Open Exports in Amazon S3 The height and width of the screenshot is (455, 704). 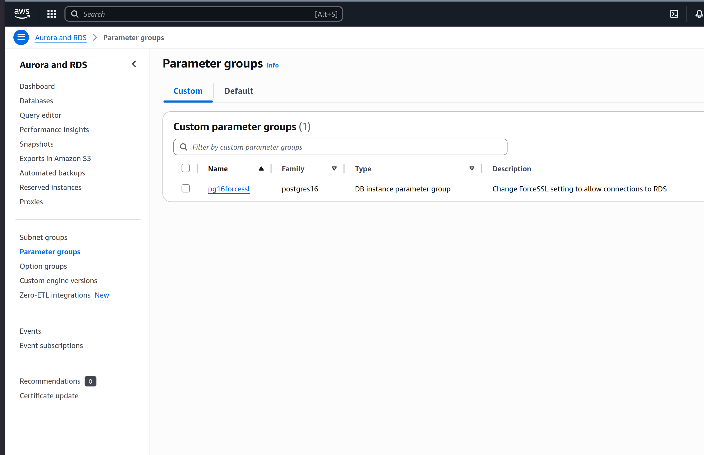(55, 159)
